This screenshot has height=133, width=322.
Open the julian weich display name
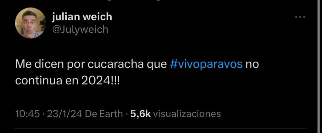coord(82,17)
